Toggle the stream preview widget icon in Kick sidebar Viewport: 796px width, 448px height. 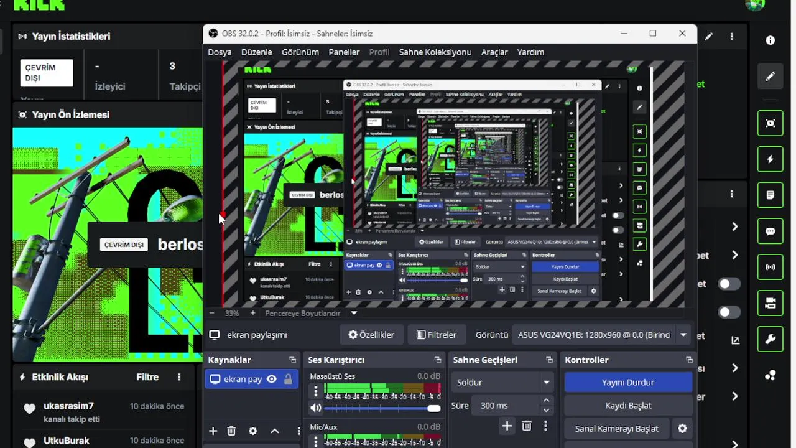[771, 123]
